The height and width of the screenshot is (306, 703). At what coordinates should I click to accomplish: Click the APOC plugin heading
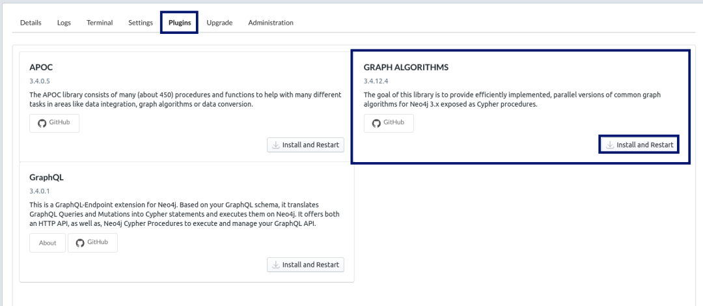point(41,67)
